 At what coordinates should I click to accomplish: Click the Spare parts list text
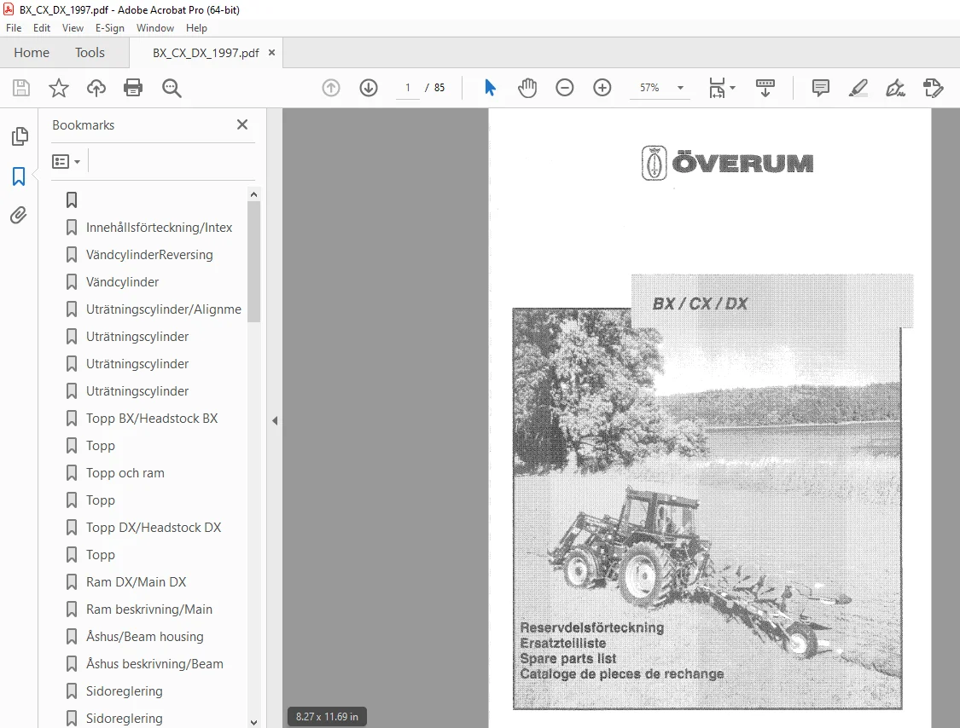[568, 658]
